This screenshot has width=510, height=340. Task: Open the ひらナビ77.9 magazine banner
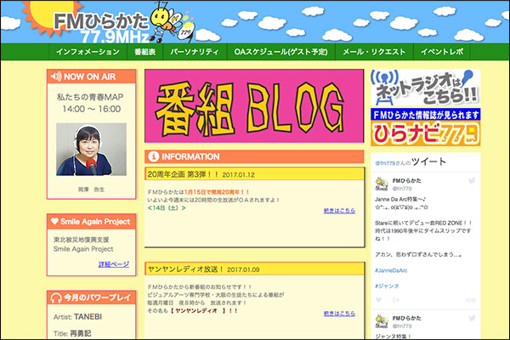click(425, 129)
